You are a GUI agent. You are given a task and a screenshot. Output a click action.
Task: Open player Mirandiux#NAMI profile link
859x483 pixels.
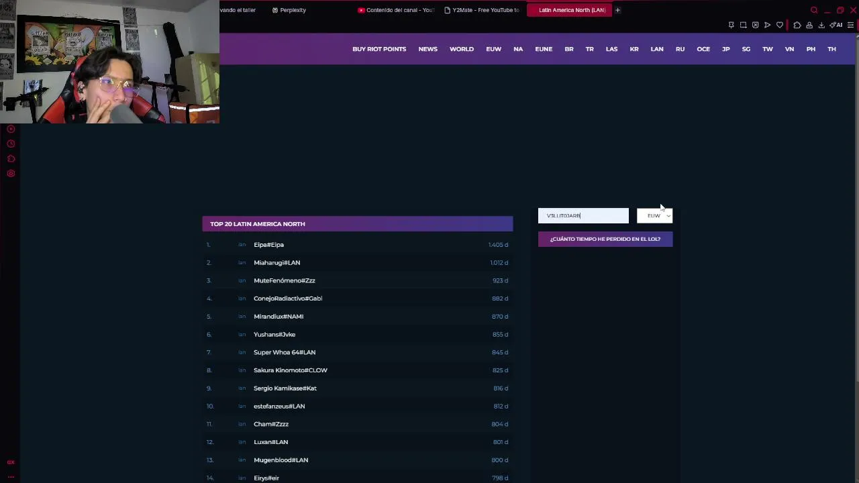click(279, 317)
